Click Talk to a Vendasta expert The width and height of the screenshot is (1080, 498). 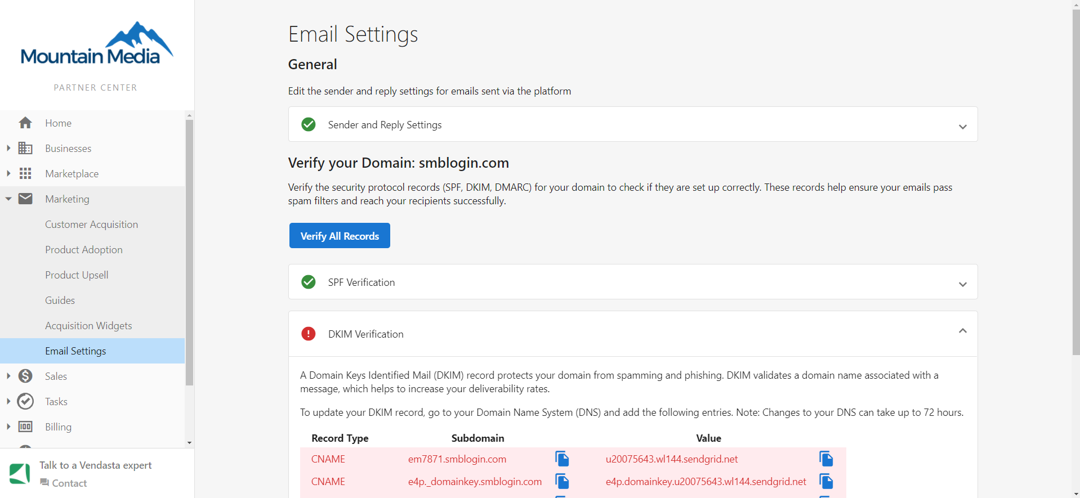(x=96, y=465)
